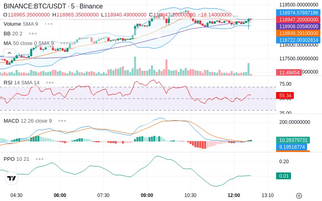Viewport: 322px width, 201px height.
Task: Click the 55.34 RSI value label
Action: tap(285, 96)
